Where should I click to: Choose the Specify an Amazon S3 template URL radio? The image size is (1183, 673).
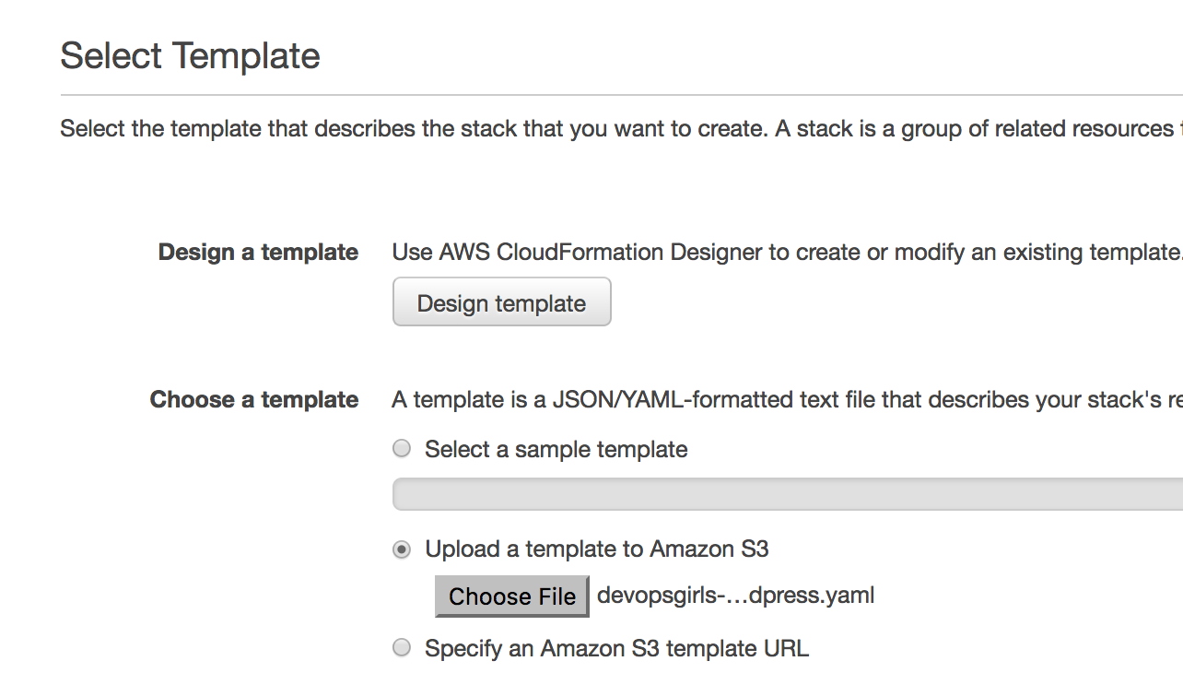click(402, 648)
